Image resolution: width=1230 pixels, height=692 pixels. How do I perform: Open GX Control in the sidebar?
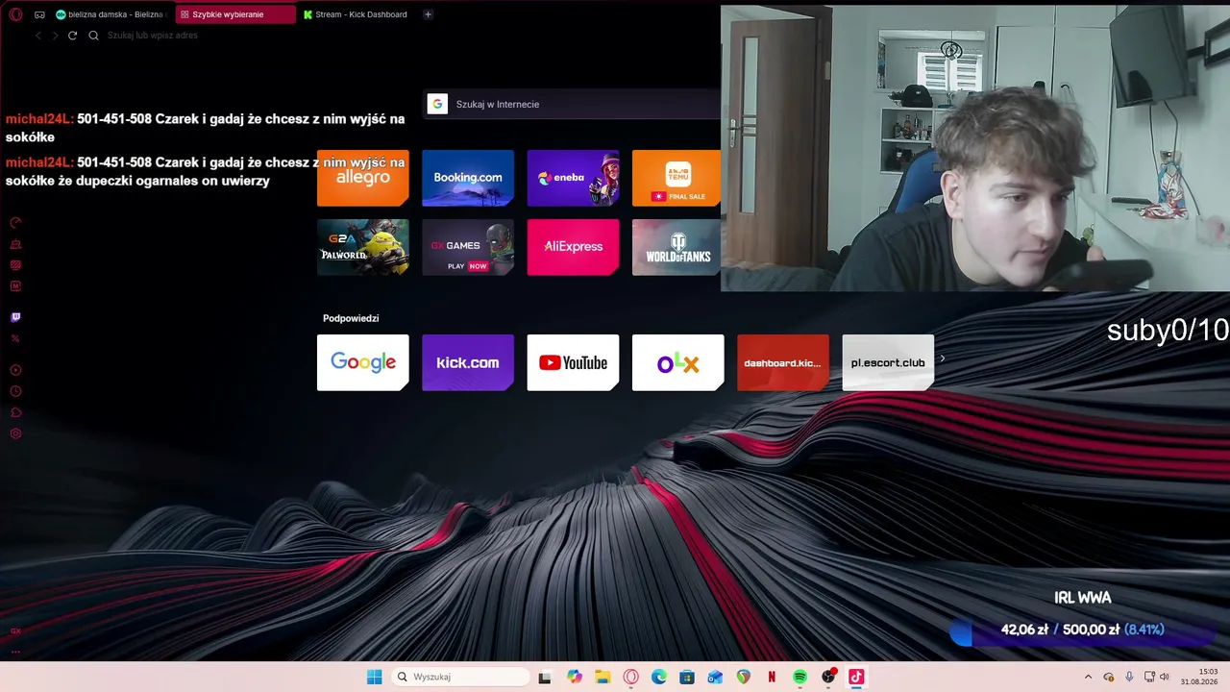15,223
